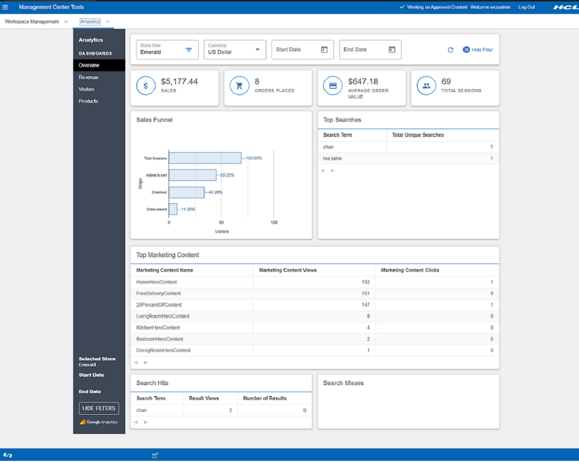Open the Start Date calendar icon
The height and width of the screenshot is (462, 579).
tap(325, 49)
